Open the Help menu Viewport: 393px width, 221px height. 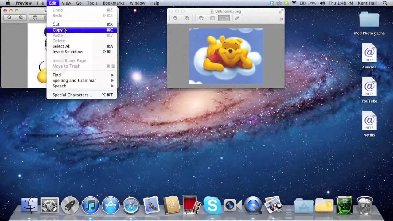tap(155, 3)
